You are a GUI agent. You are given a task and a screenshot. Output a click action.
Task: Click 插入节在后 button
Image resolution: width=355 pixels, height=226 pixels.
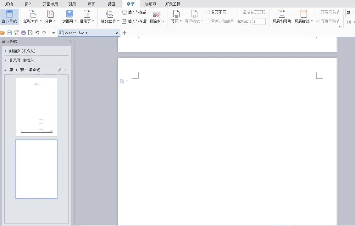(134, 21)
